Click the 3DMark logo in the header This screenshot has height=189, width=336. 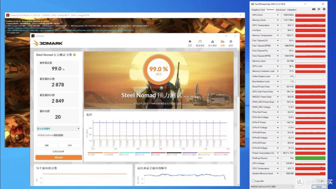point(48,43)
